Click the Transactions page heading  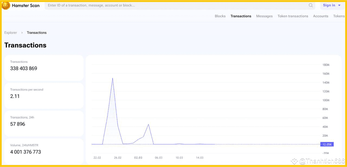tap(25, 45)
